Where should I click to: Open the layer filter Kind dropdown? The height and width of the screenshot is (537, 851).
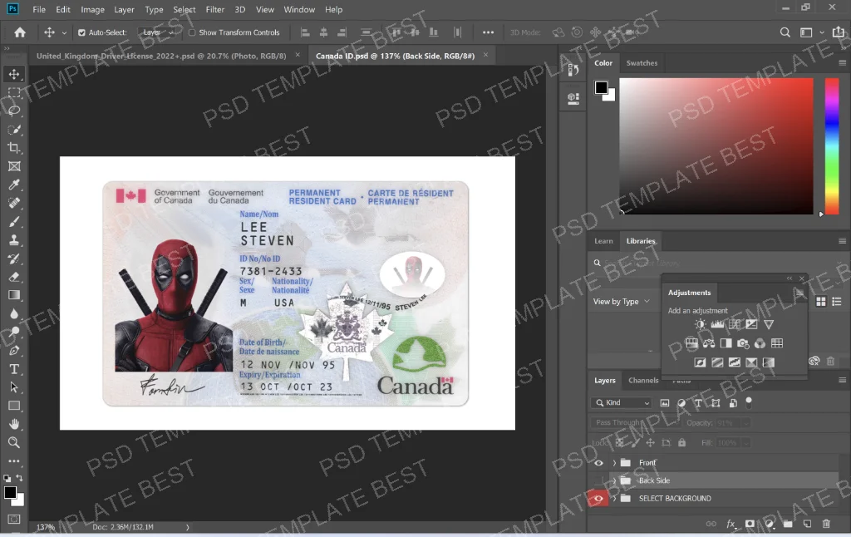[x=622, y=403]
